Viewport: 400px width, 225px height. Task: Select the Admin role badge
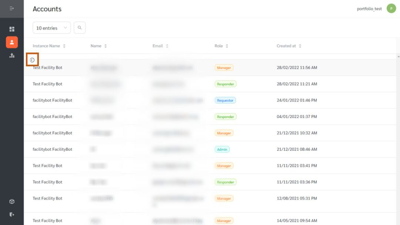[x=222, y=149]
